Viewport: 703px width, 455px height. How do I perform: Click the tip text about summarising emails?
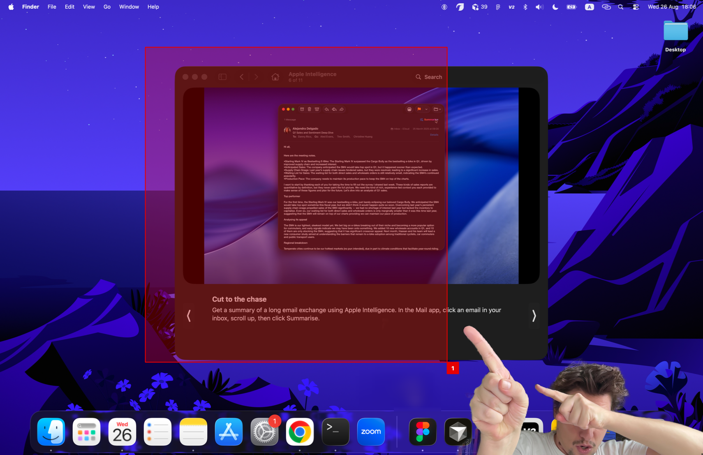point(356,314)
